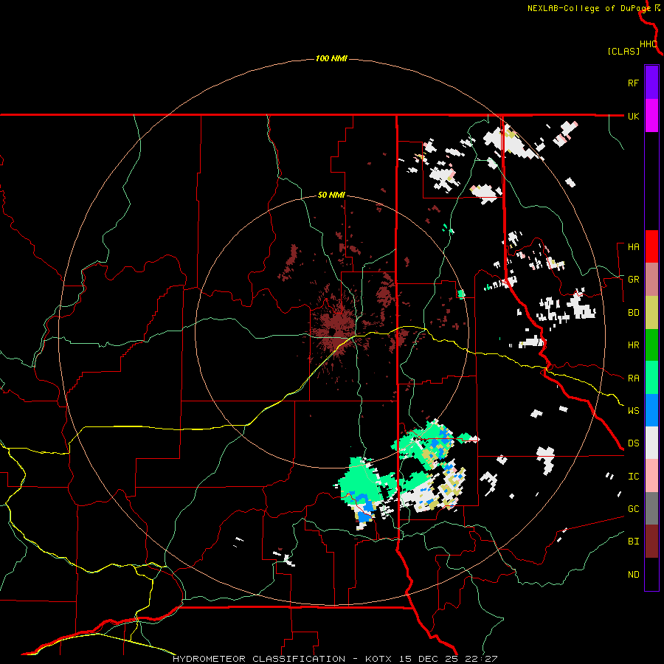Click the ND legend label text
664x664 pixels.
click(633, 575)
